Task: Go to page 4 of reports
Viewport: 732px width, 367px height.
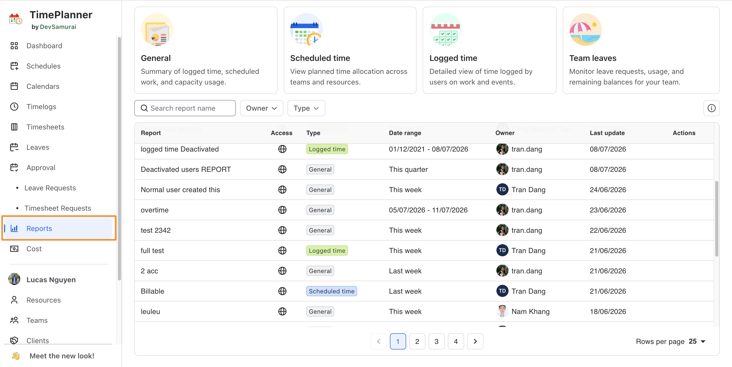Action: pyautogui.click(x=455, y=341)
